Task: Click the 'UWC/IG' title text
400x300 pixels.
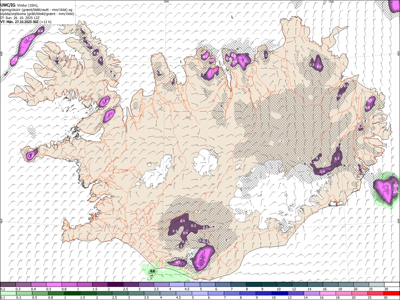Action: (7, 5)
